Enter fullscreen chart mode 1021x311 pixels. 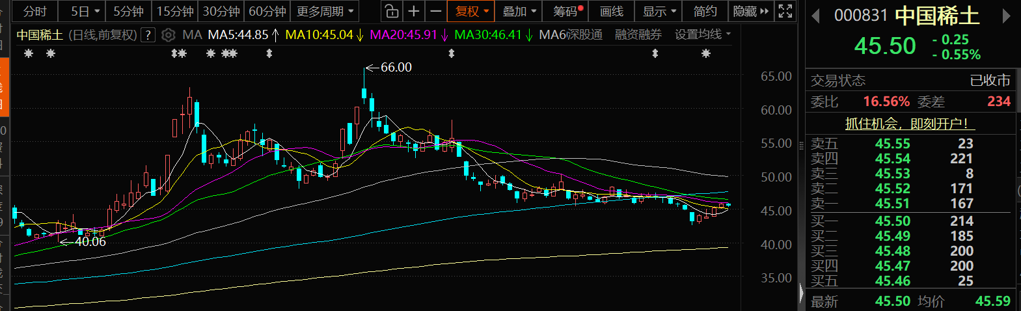tap(785, 11)
